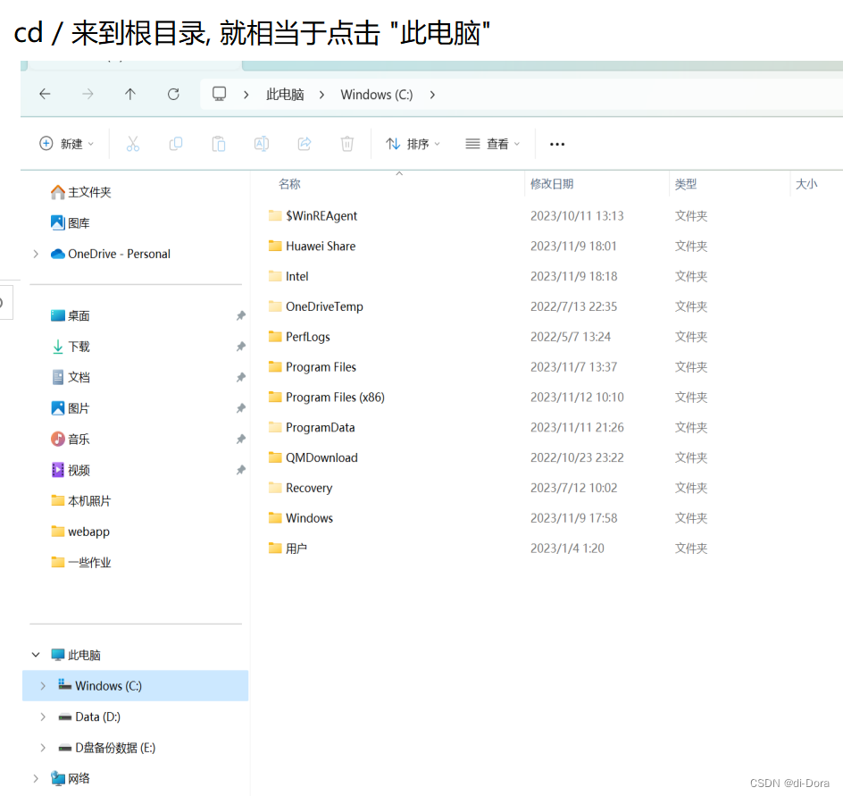The image size is (843, 796).
Task: Go forward using the right arrow
Action: pyautogui.click(x=88, y=94)
